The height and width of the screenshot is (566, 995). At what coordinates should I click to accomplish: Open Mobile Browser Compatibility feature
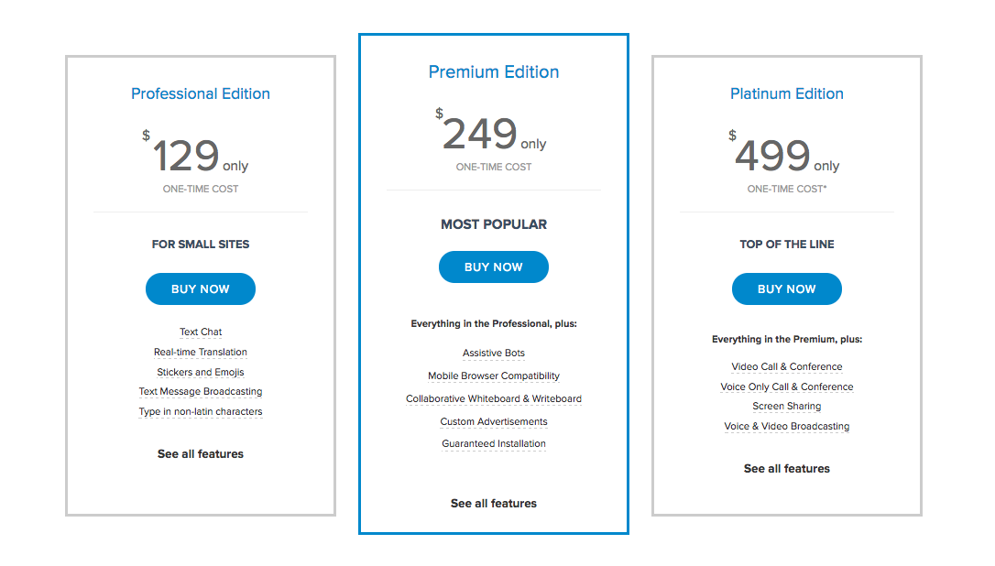point(494,376)
